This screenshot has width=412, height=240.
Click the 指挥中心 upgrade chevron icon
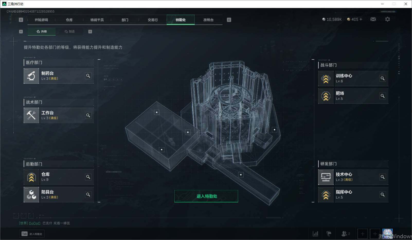tap(326, 195)
